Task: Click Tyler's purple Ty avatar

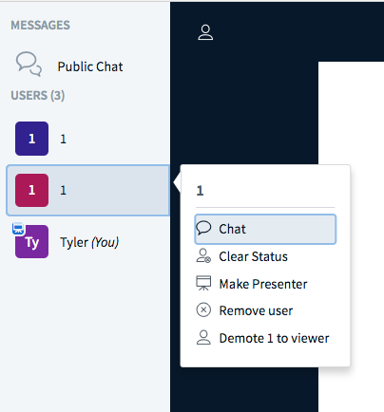Action: pos(31,241)
